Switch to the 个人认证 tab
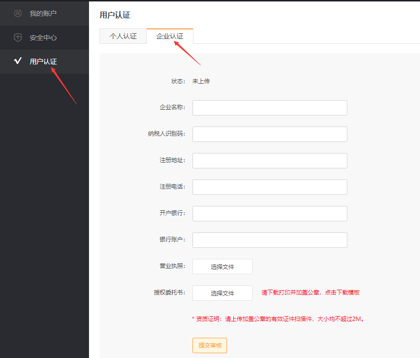420x358 pixels. pyautogui.click(x=123, y=37)
